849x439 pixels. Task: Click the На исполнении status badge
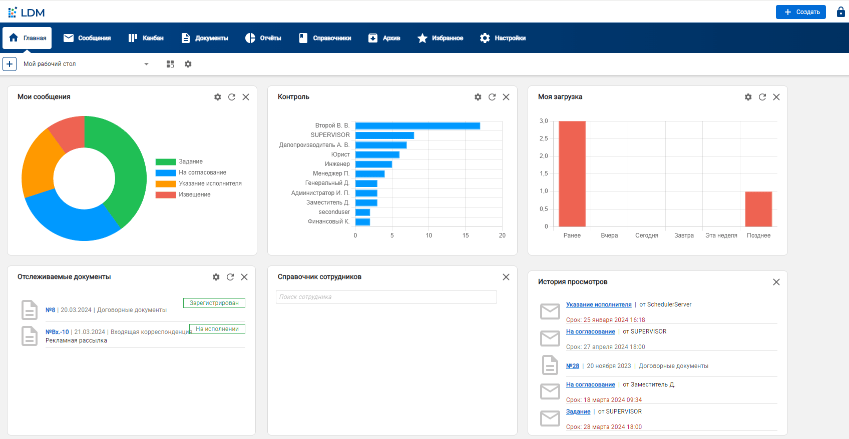217,329
